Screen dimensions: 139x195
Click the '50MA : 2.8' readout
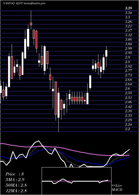pos(16,185)
